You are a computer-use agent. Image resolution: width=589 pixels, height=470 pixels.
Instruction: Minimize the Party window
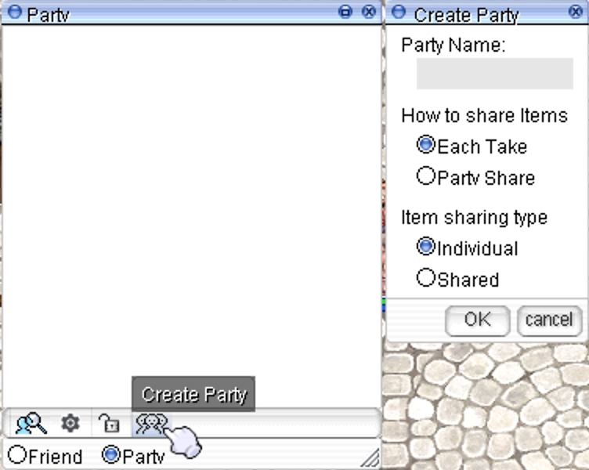pyautogui.click(x=345, y=12)
